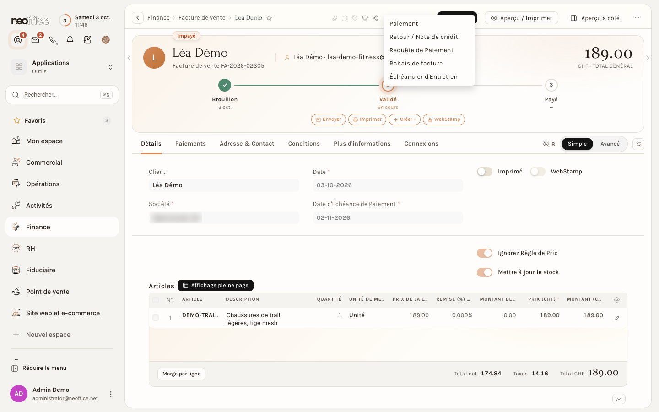659x412 pixels.
Task: Click the Imprimer button under status
Action: coord(367,119)
